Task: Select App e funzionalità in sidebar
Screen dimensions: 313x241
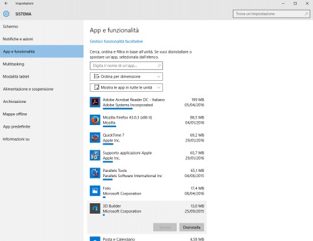Action: (x=42, y=51)
